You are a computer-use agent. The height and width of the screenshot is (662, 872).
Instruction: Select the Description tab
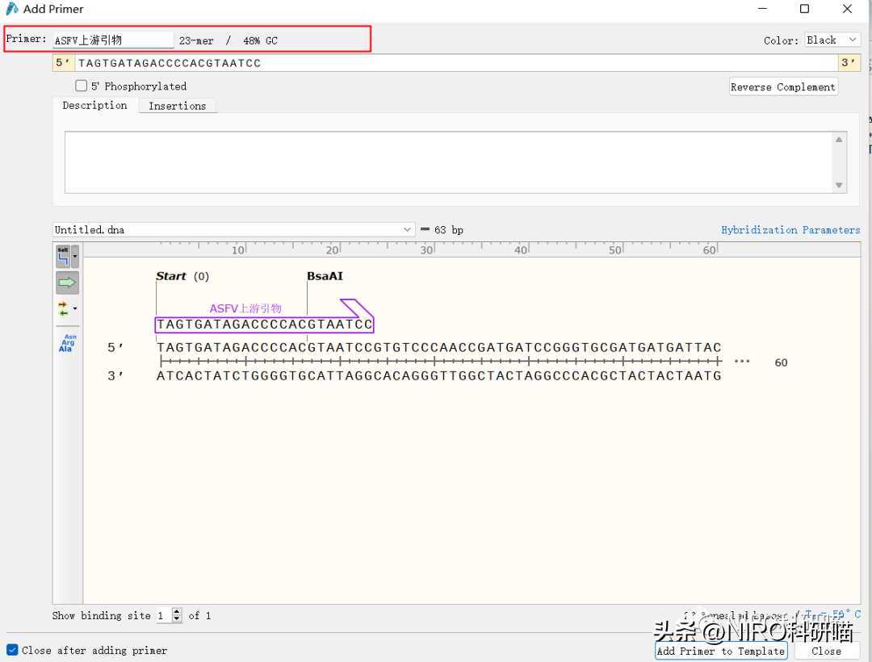pyautogui.click(x=94, y=106)
